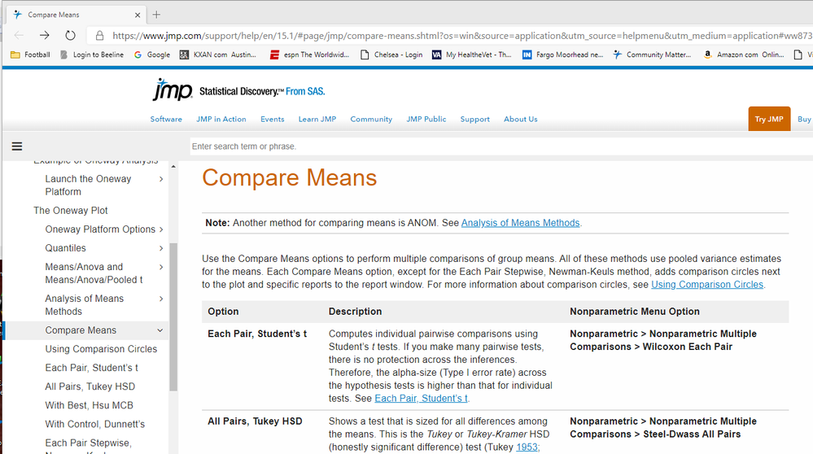Viewport: 813px width, 454px height.
Task: Click the Option column header
Action: (223, 312)
